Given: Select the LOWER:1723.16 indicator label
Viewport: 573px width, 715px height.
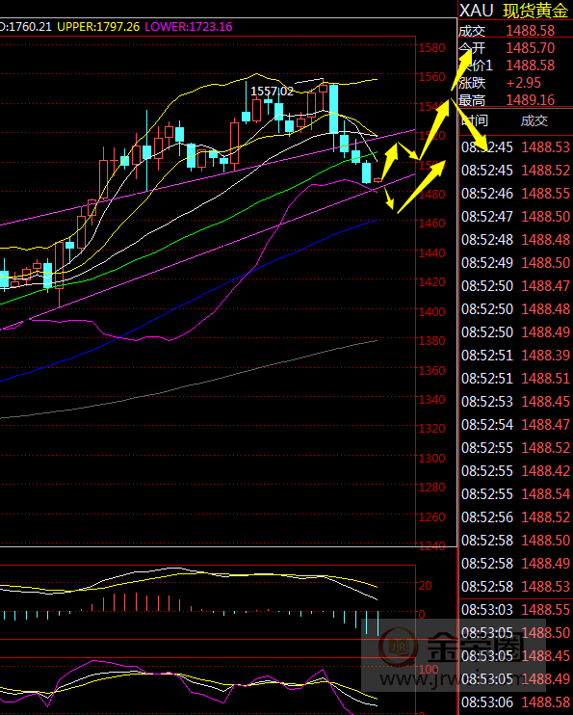Looking at the screenshot, I should pos(188,26).
